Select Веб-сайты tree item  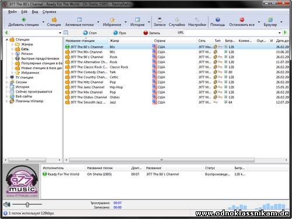(x=24, y=97)
